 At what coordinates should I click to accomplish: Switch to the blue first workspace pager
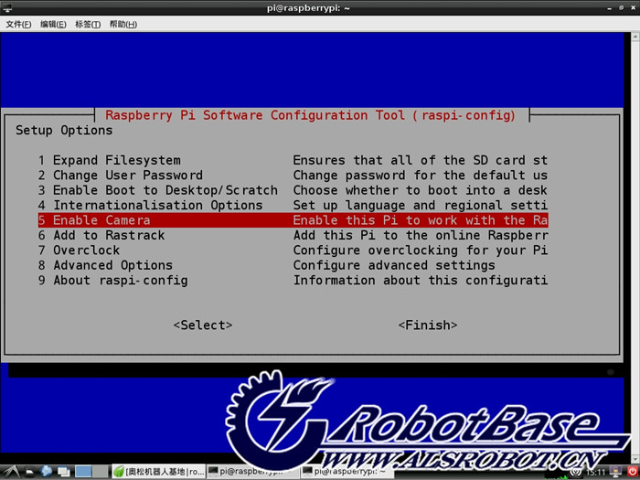(83, 472)
